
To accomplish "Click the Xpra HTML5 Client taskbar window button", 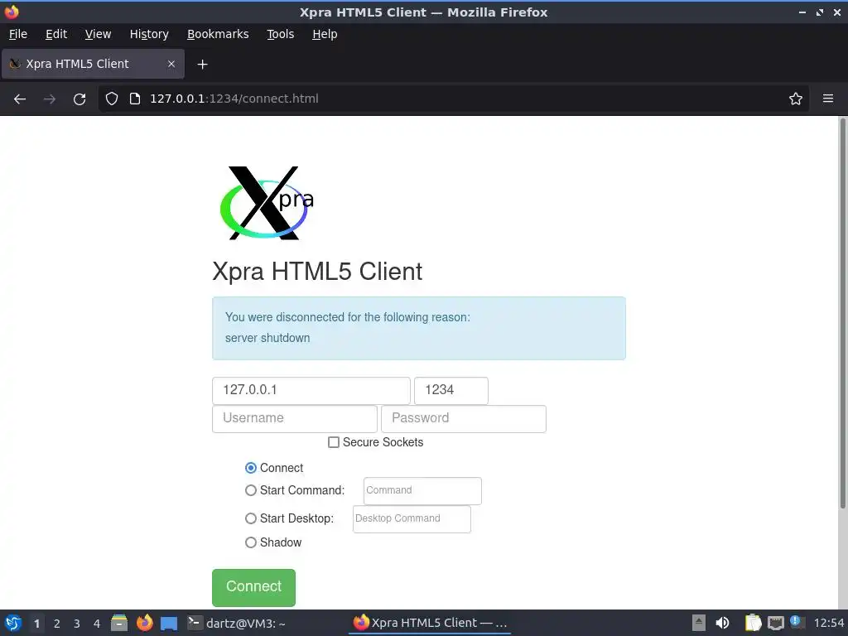I will point(431,623).
